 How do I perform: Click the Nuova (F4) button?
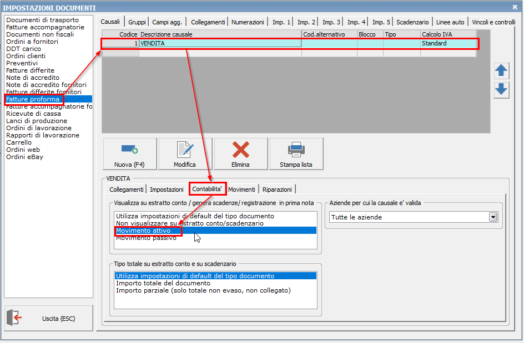coord(130,154)
